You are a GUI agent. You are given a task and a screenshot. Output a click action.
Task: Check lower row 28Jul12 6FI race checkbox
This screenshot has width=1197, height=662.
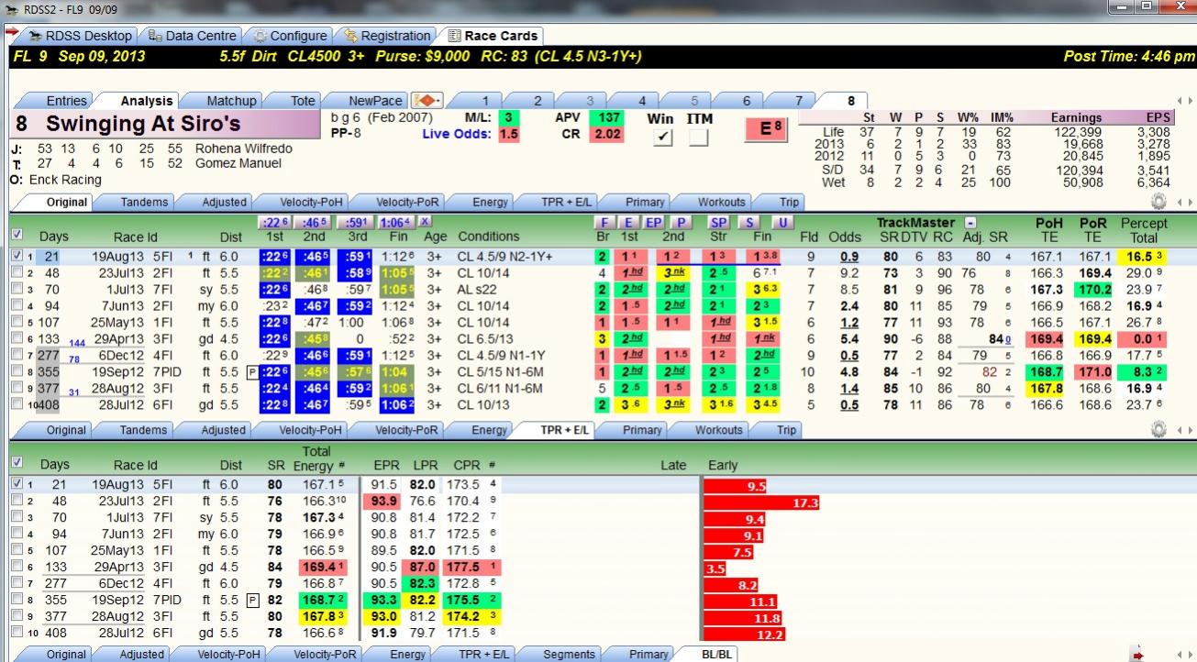pyautogui.click(x=17, y=633)
